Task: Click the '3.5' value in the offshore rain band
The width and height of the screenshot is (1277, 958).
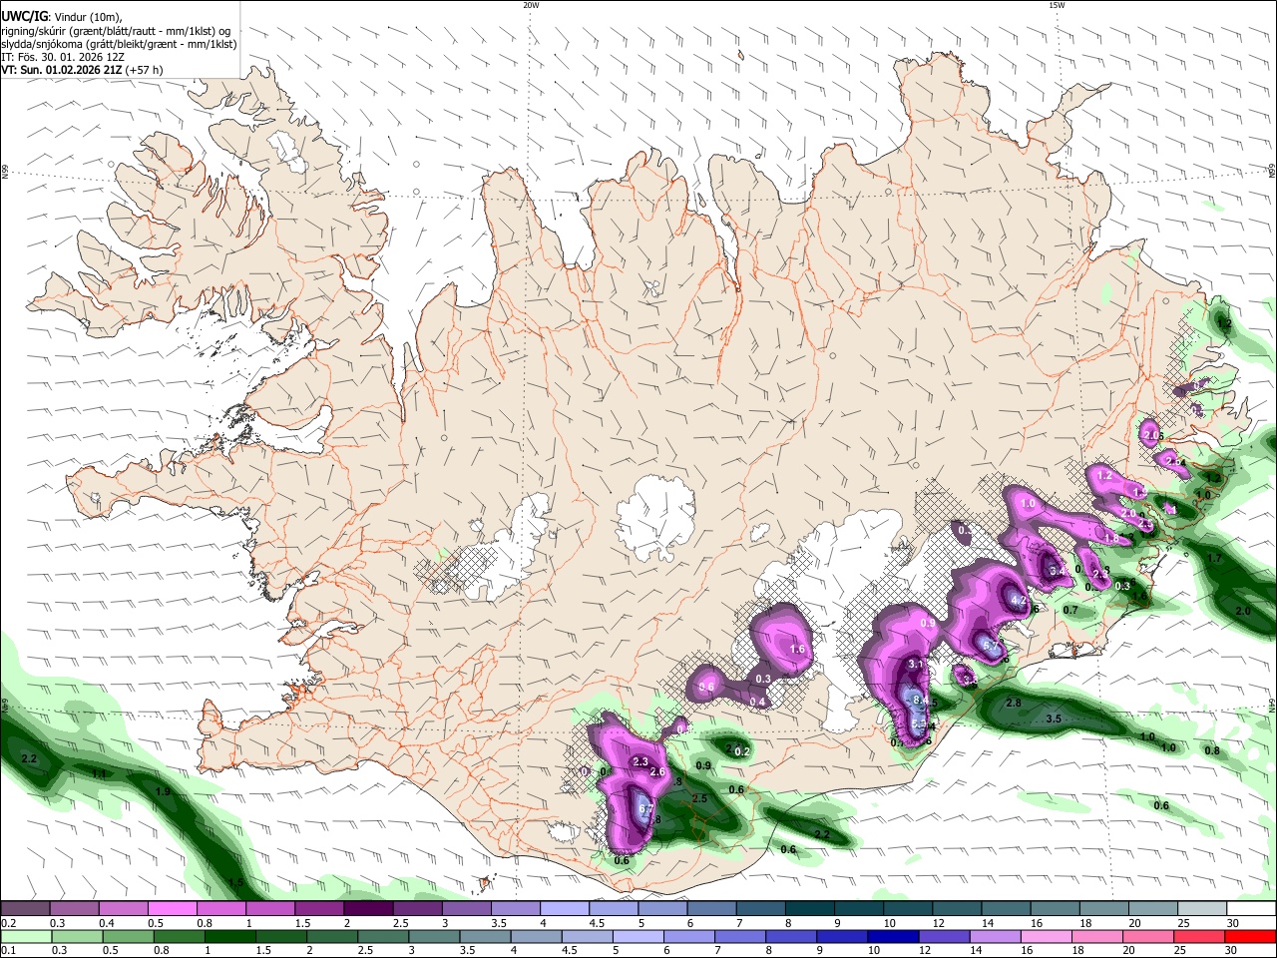Action: (1053, 719)
